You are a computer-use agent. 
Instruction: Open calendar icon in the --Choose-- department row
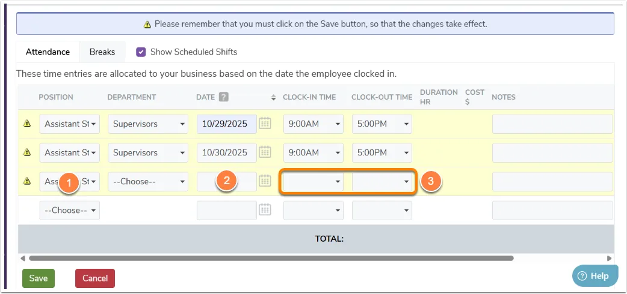pos(265,181)
